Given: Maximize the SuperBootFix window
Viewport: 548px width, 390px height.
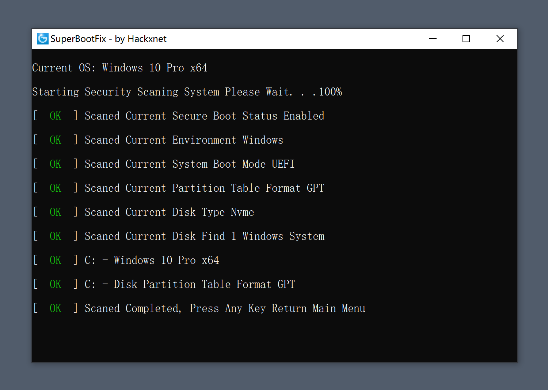Looking at the screenshot, I should click(466, 39).
